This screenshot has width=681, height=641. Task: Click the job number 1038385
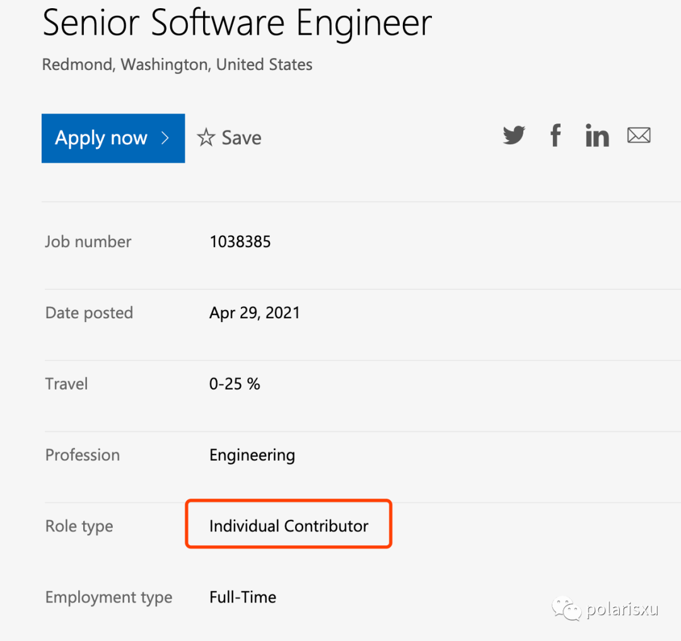click(240, 241)
